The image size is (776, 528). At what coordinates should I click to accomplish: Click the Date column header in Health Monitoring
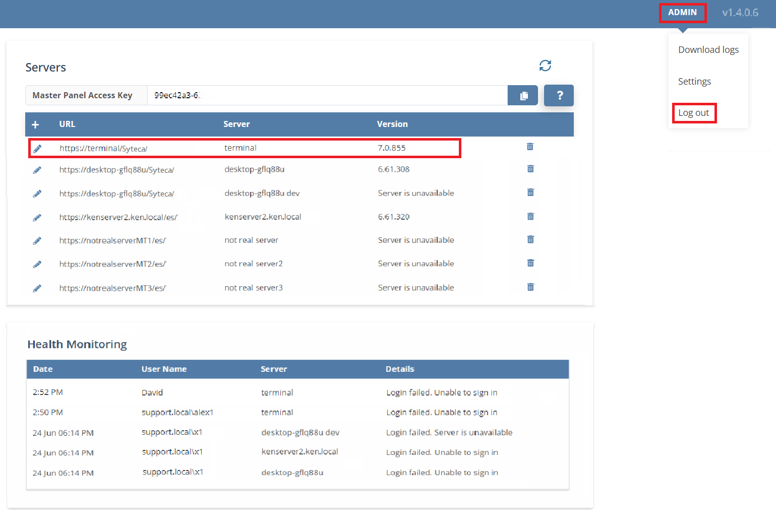pos(43,369)
